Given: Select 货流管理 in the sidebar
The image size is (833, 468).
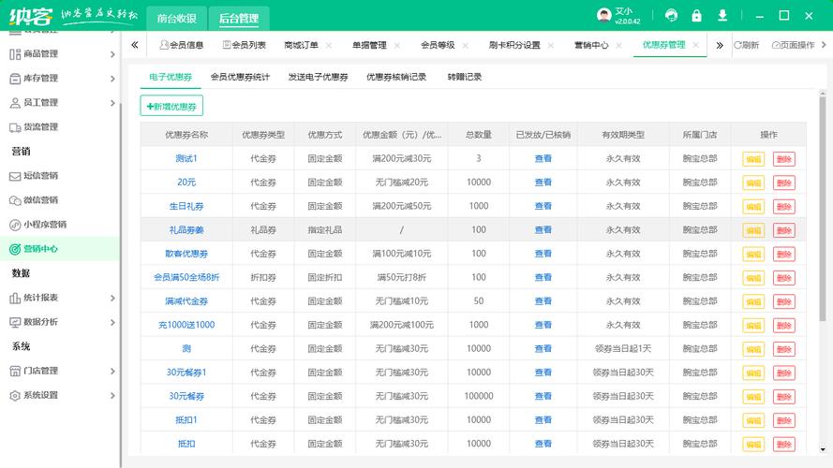Looking at the screenshot, I should pos(40,127).
